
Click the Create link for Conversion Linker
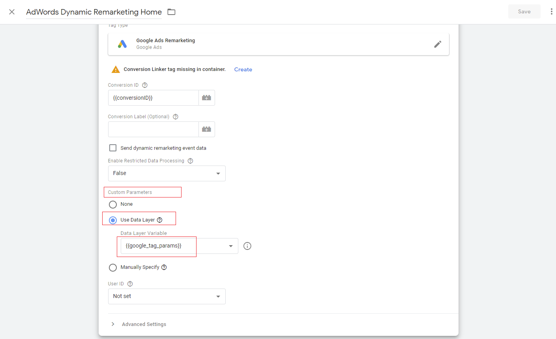coord(243,69)
